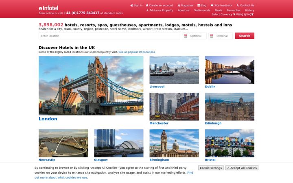Click the Blog icon
Viewport: 293px width, 183px height.
click(199, 5)
